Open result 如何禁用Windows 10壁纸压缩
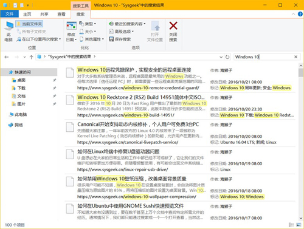 132,179
